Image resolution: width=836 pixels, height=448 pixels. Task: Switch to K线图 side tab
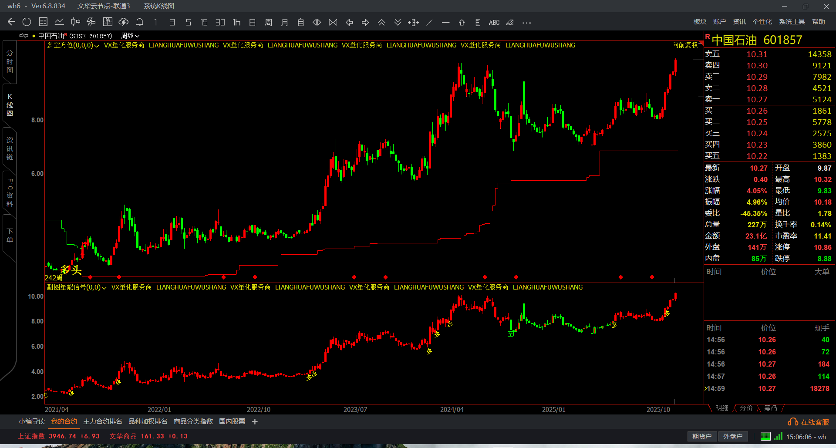point(10,105)
